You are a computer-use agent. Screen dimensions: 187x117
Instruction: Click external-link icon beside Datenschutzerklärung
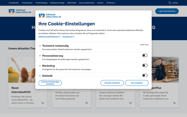point(60,37)
